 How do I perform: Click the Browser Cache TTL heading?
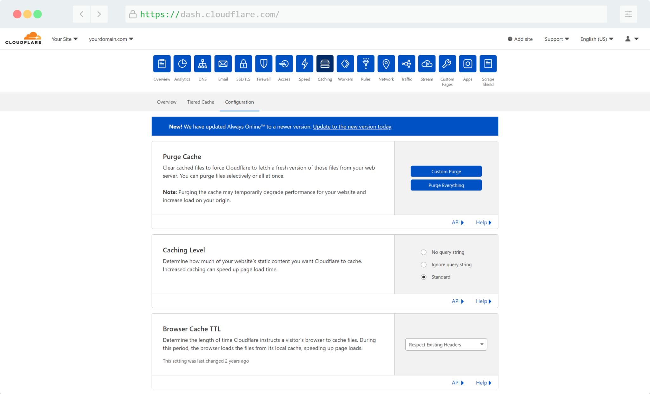pyautogui.click(x=192, y=329)
